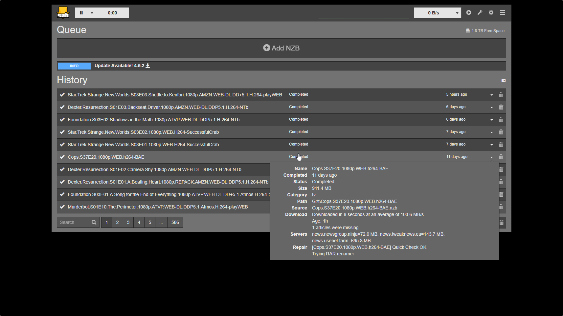Image resolution: width=563 pixels, height=316 pixels.
Task: Open the pause duration dropdown arrow
Action: [92, 13]
